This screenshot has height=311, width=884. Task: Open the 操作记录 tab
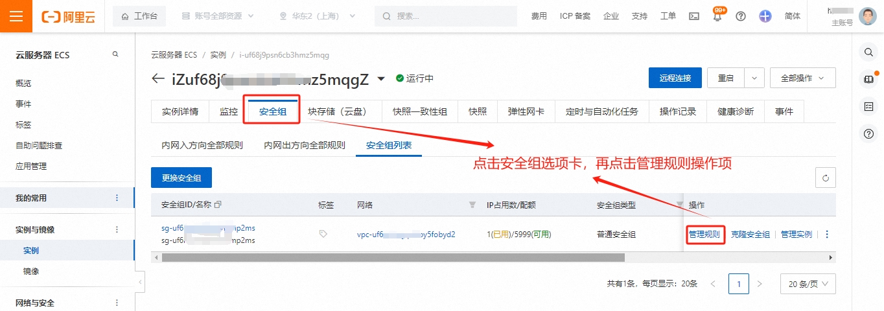point(678,111)
